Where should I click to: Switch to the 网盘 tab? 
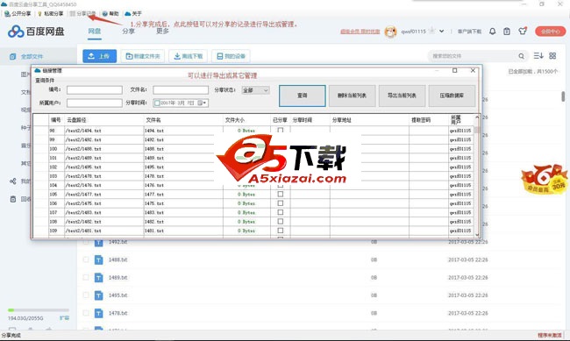point(95,31)
